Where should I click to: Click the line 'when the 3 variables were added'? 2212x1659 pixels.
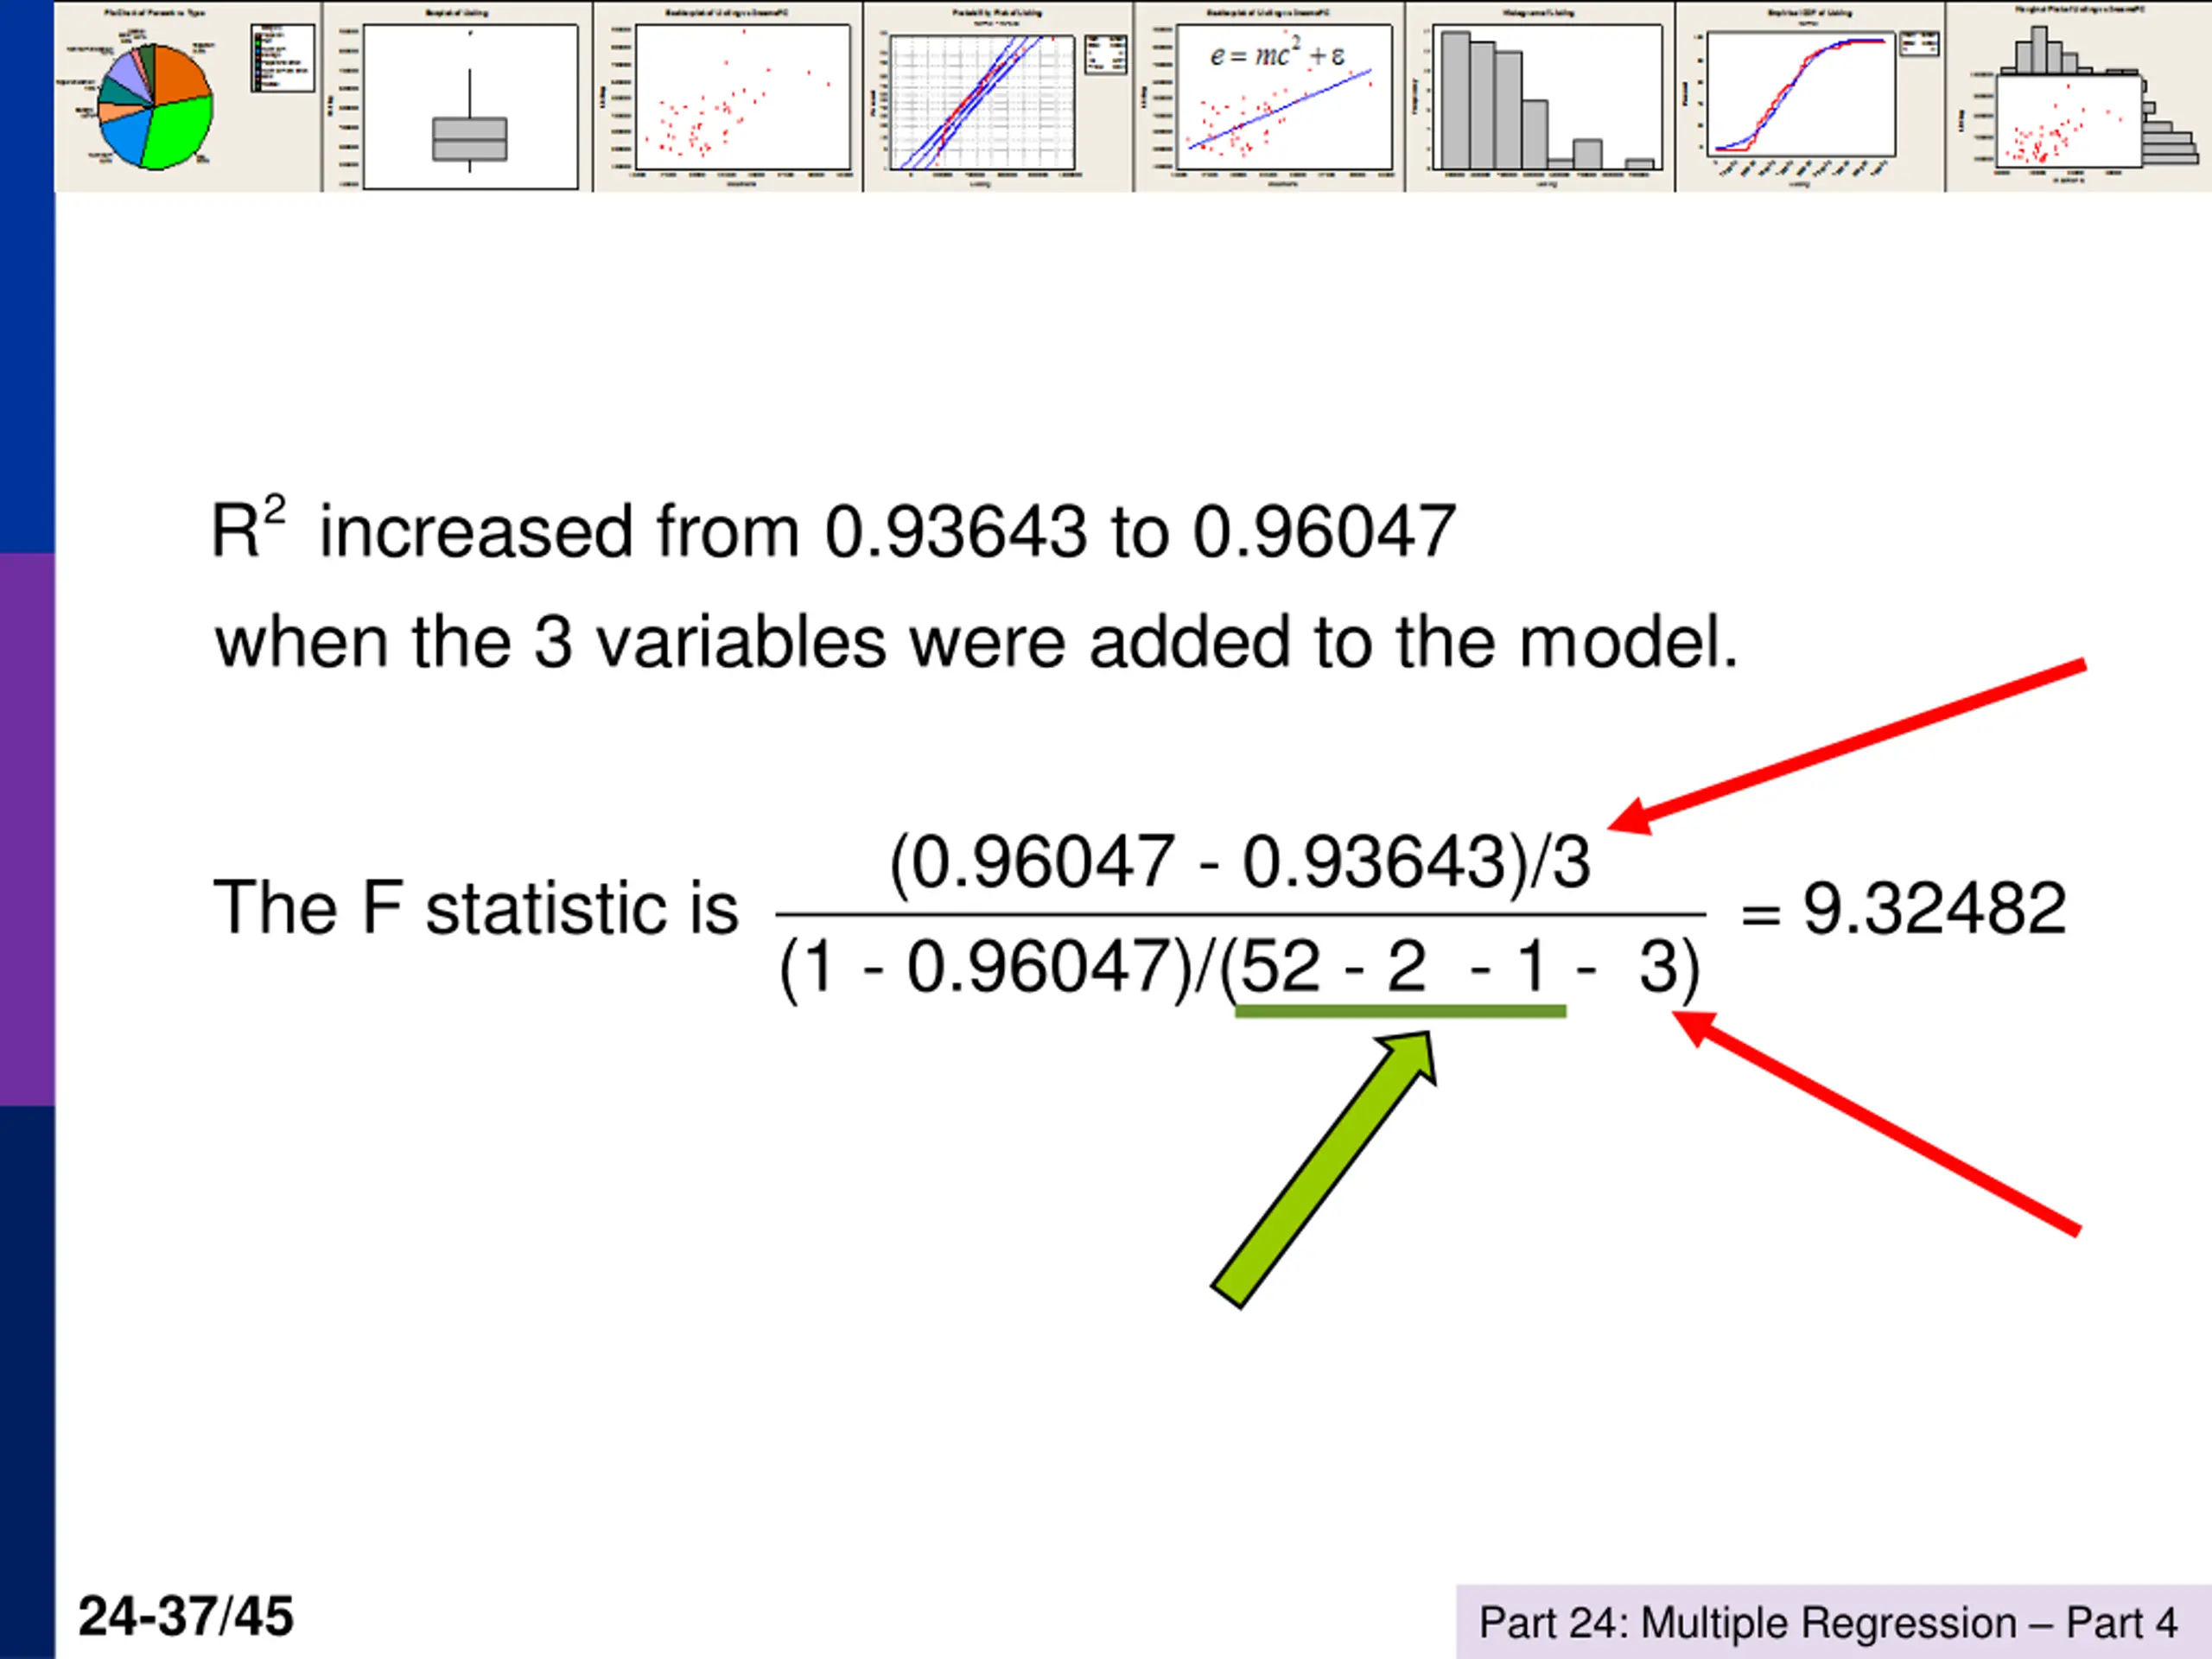point(976,641)
